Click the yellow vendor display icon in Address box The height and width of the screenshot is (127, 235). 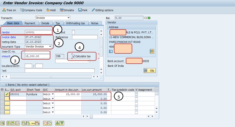point(152,51)
